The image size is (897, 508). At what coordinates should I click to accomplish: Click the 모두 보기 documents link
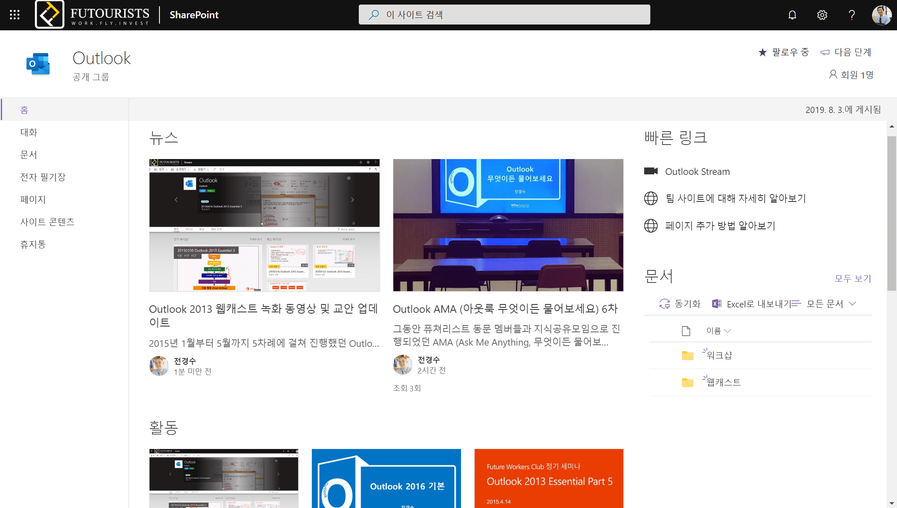[853, 278]
